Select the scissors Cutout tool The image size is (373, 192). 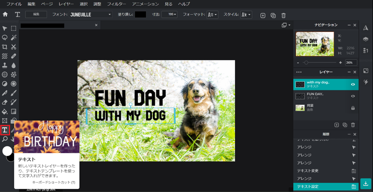[14, 47]
